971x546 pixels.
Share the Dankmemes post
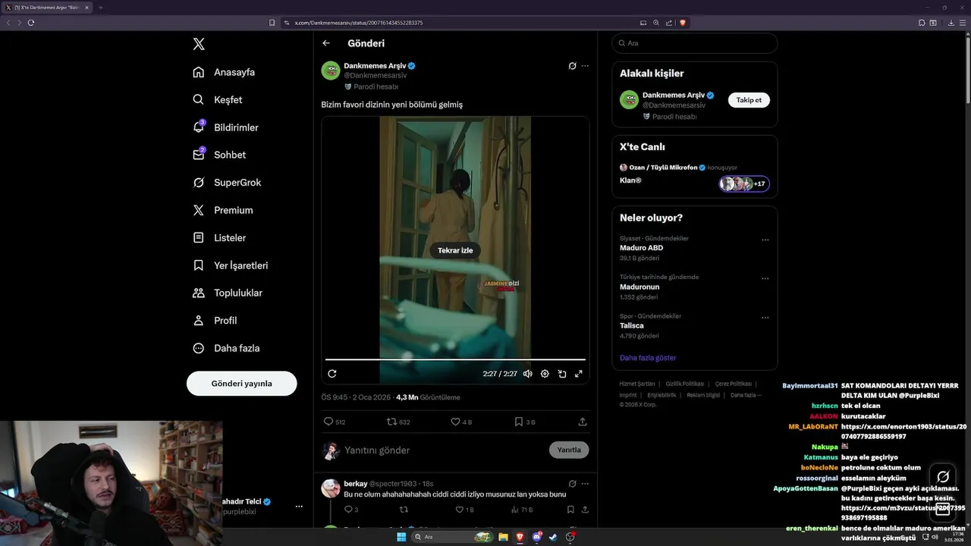tap(583, 422)
